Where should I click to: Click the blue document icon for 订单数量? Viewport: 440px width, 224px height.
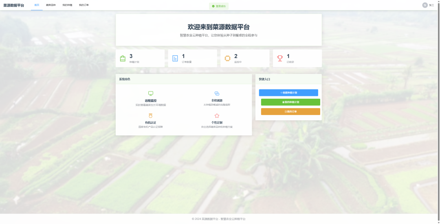[x=175, y=58]
